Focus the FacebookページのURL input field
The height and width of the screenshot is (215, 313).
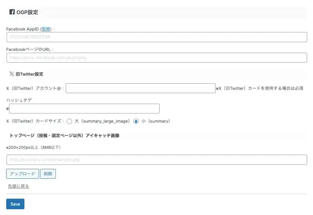tap(157, 57)
